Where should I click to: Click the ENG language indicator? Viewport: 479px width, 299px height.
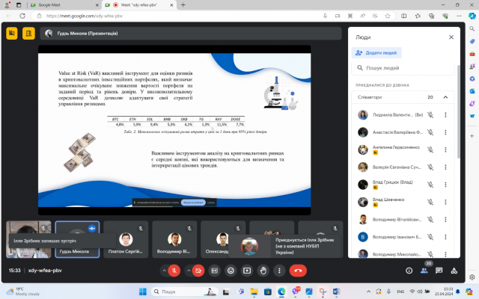point(400,292)
